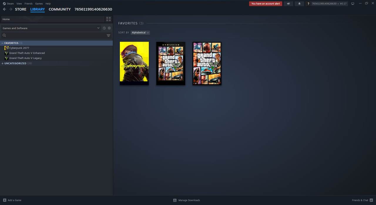Image resolution: width=376 pixels, height=205 pixels.
Task: Click the account alert red button
Action: (266, 4)
